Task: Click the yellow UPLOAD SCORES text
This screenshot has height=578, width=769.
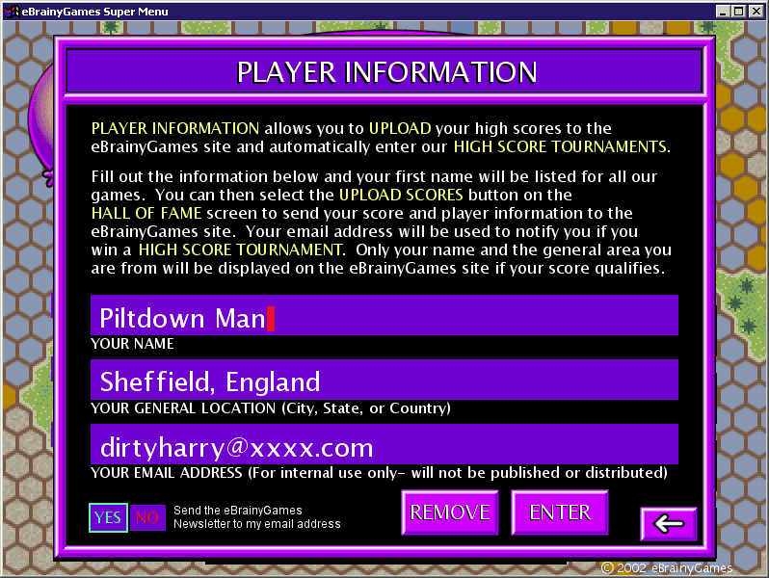Action: tap(401, 196)
